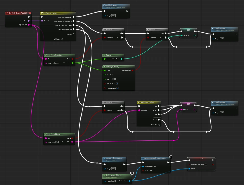Click the Return Value pin on Round node
This screenshot has width=244, height=185.
(x=122, y=59)
